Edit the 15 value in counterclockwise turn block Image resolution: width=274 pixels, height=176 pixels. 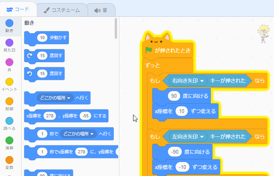pos(42,74)
